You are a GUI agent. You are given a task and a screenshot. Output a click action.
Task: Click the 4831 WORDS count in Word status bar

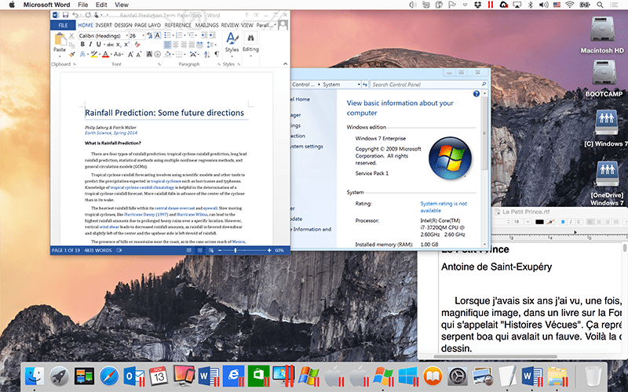point(97,250)
